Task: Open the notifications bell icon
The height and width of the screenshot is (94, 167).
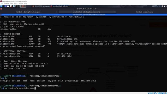Action: (162, 6)
